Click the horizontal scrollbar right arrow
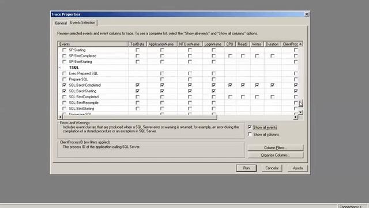369x208 pixels. [296, 117]
